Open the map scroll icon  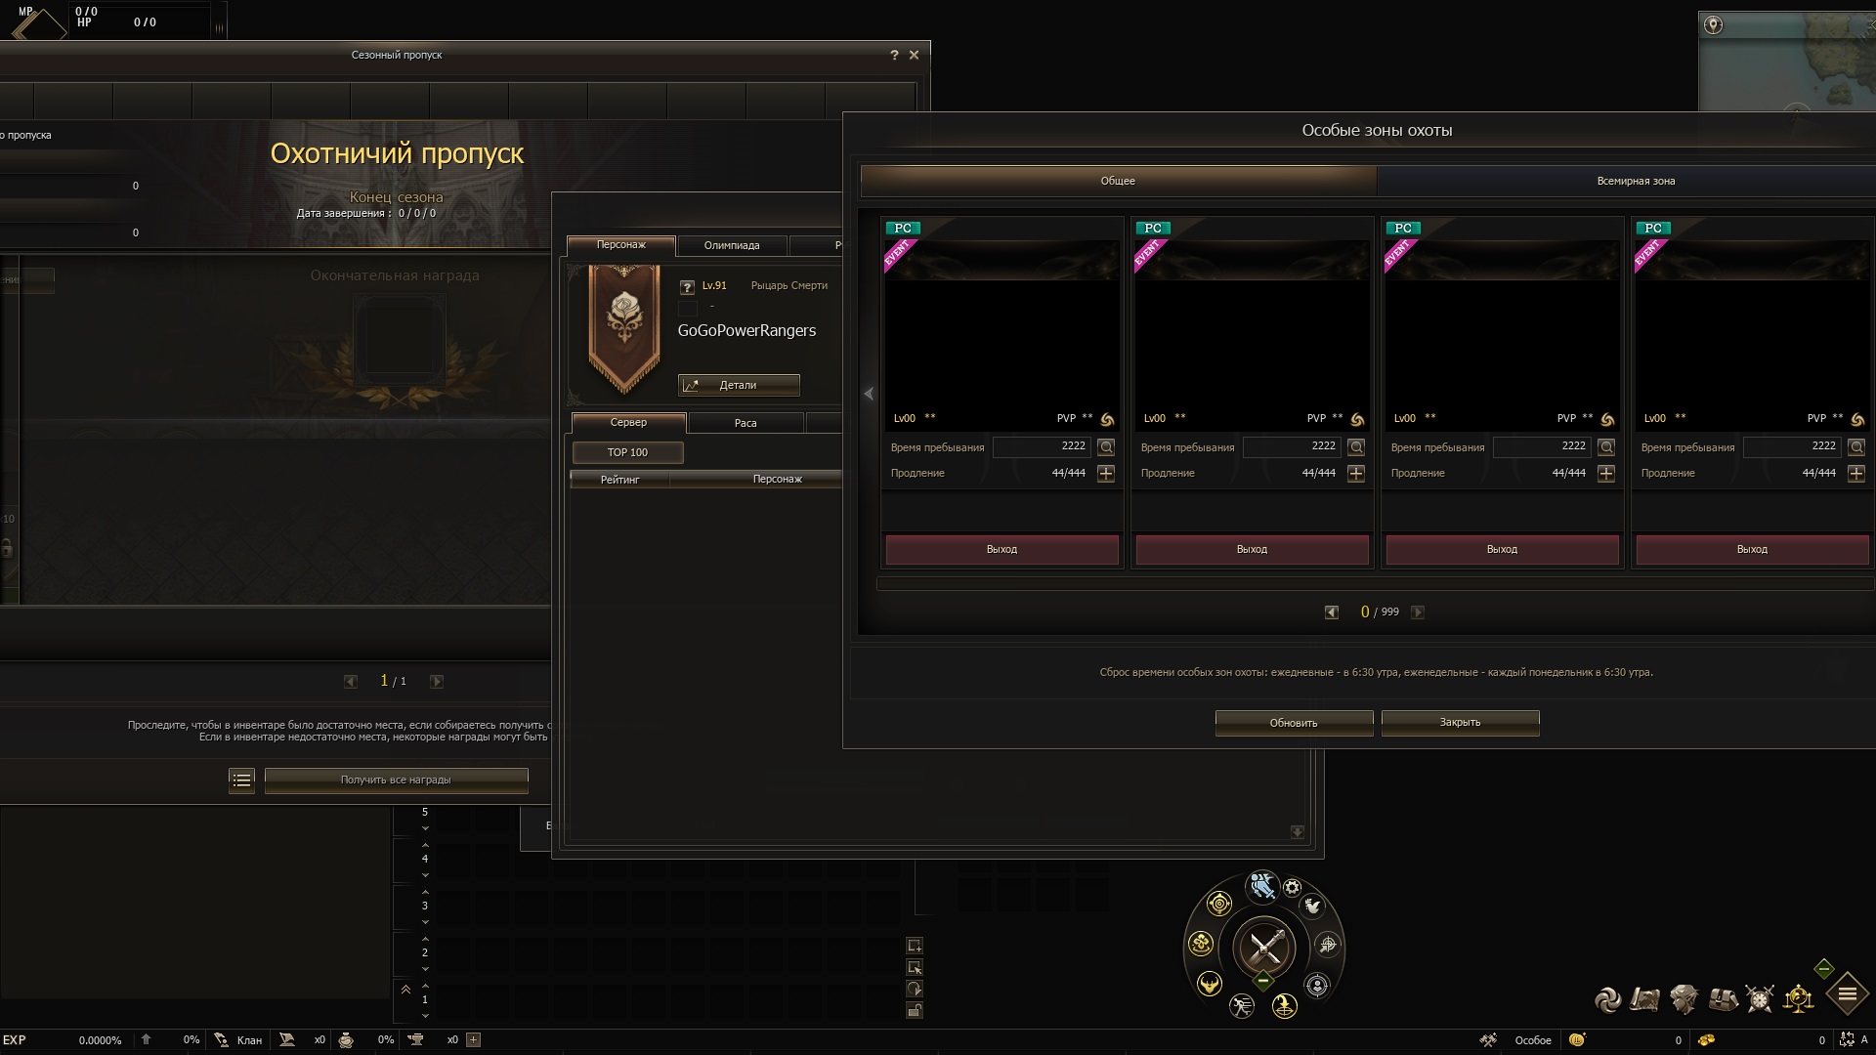pos(1645,998)
